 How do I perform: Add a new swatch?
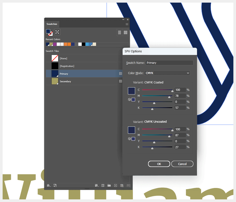pos(115,185)
